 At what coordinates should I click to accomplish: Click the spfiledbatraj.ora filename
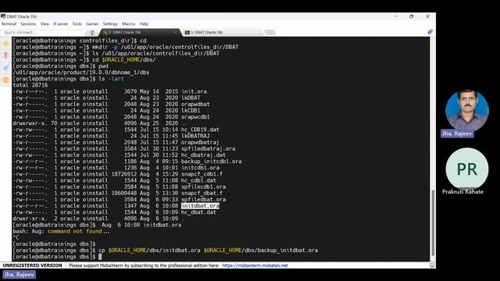[x=209, y=148]
